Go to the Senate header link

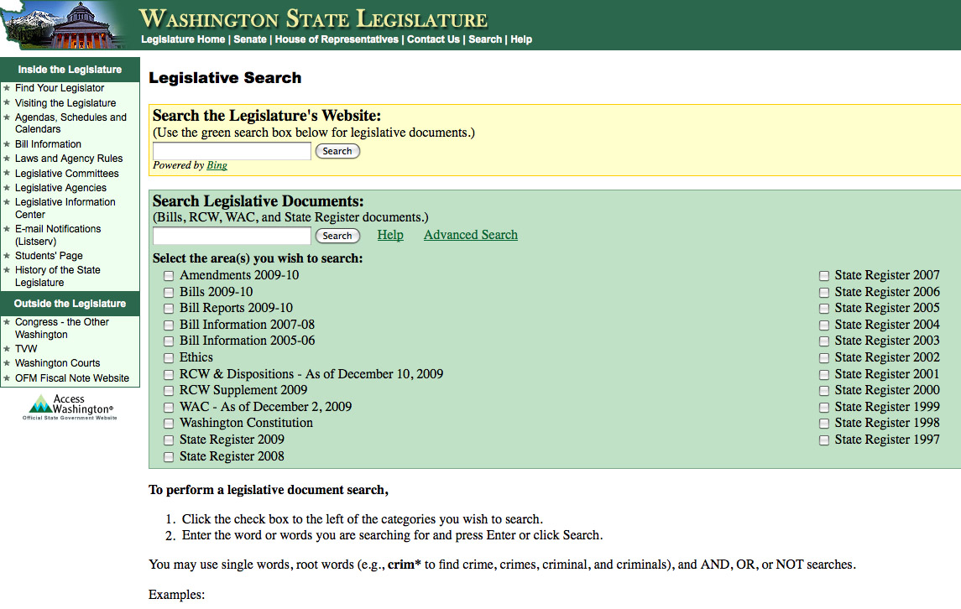click(250, 39)
